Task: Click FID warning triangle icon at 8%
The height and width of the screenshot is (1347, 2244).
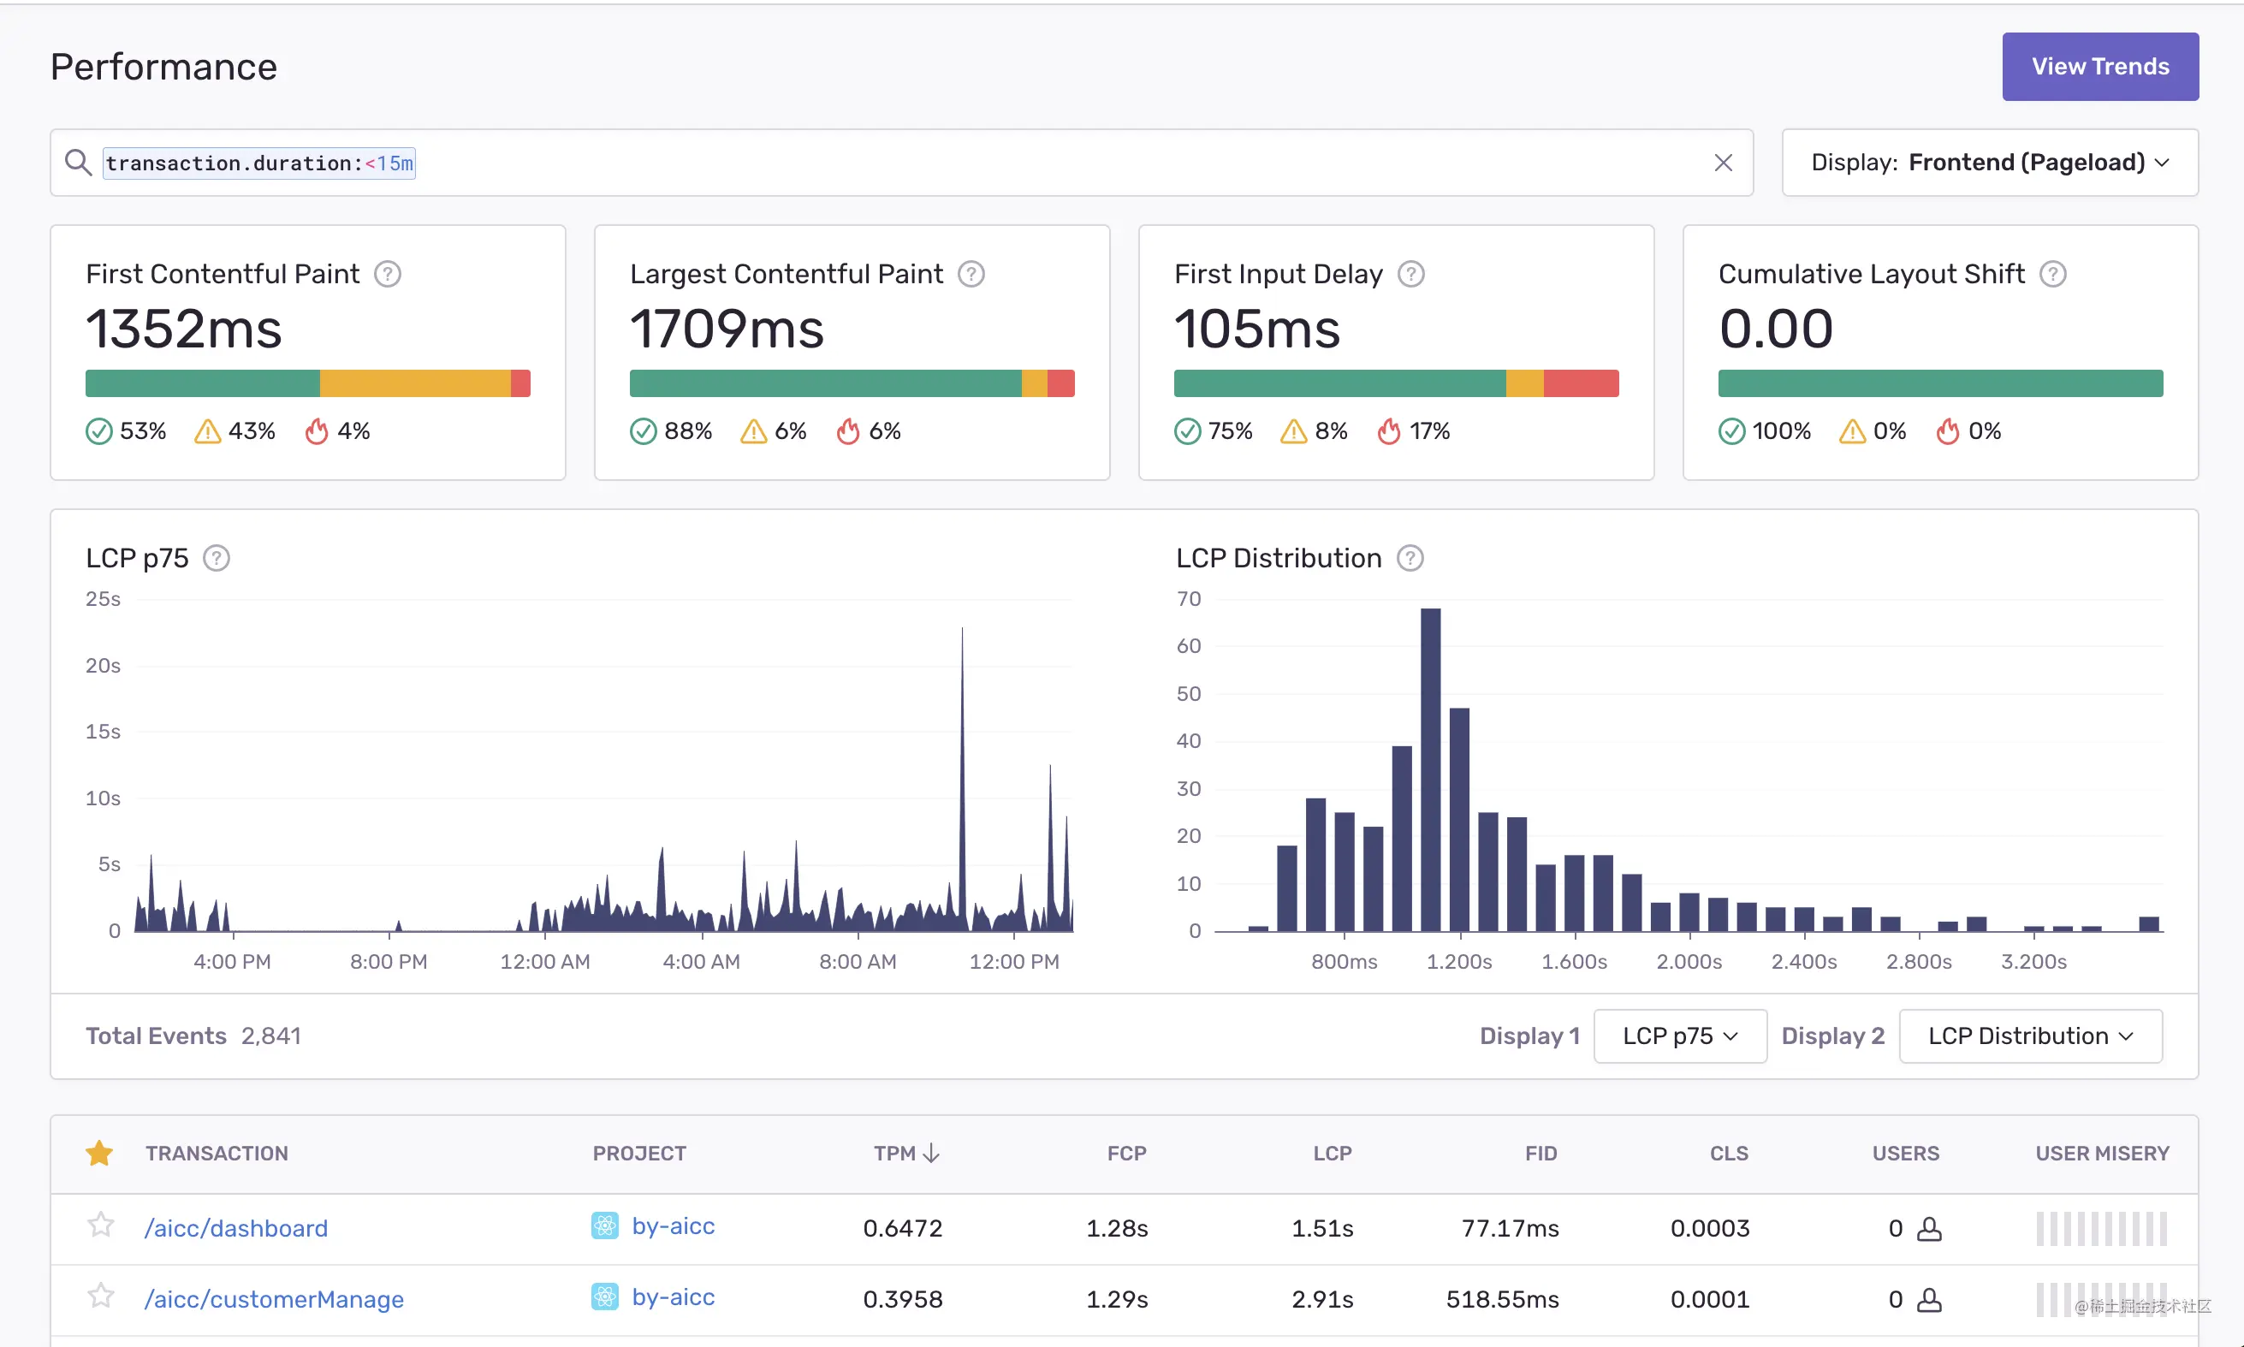Action: [1293, 431]
